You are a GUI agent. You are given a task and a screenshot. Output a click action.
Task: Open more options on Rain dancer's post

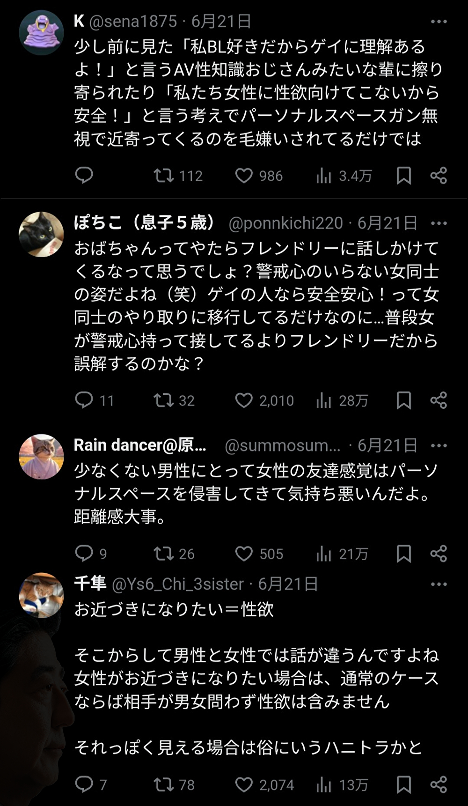(x=439, y=446)
